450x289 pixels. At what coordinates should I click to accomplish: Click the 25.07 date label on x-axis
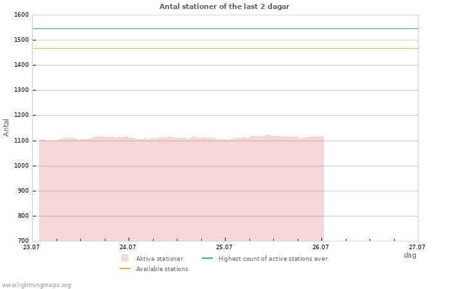tap(224, 247)
